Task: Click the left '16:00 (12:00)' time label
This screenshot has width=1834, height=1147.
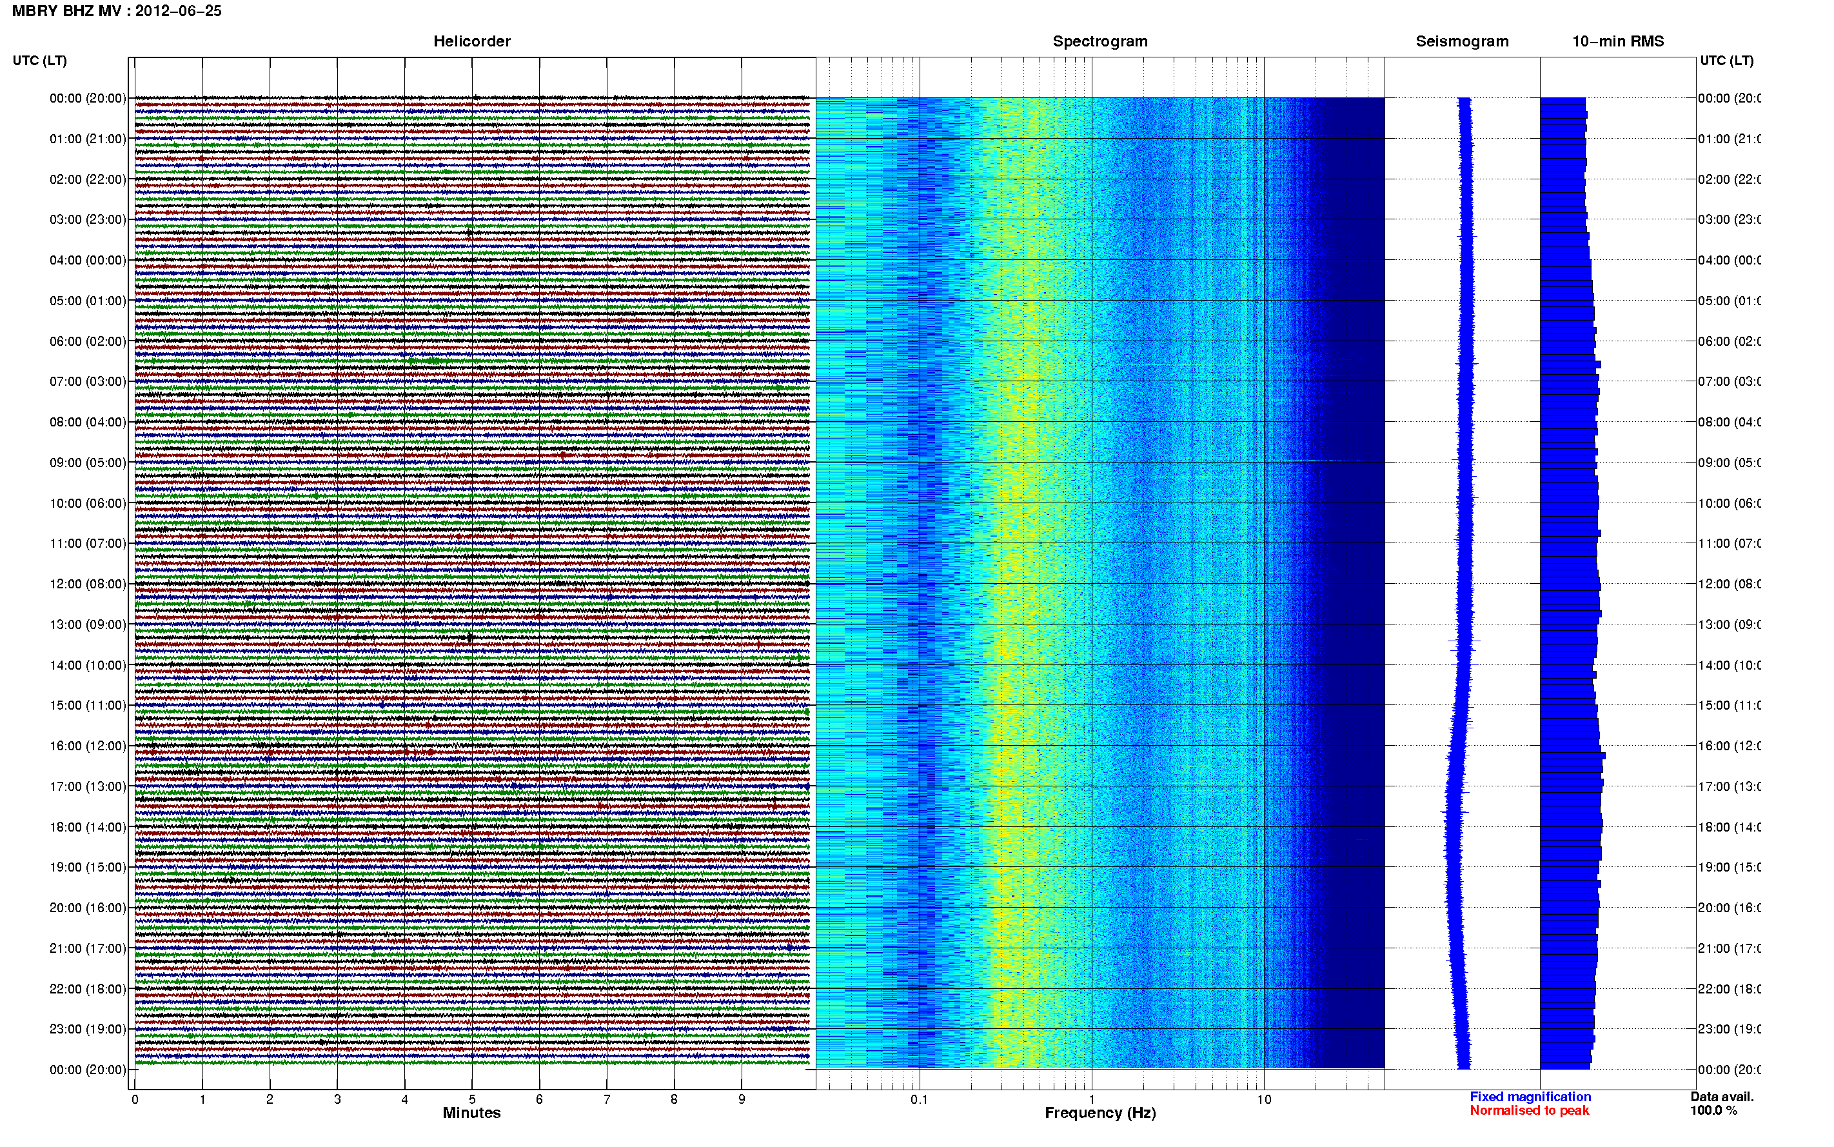Action: coord(88,746)
